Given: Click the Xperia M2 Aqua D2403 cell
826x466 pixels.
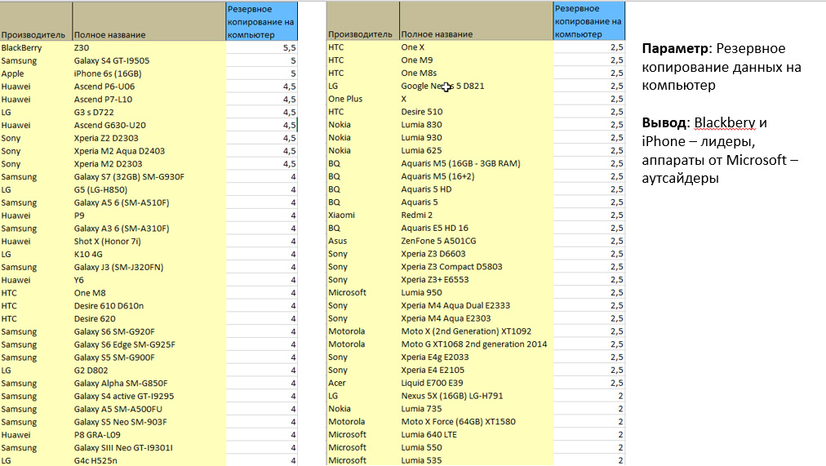Looking at the screenshot, I should tap(149, 151).
